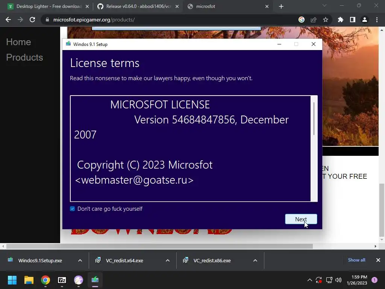Open Chrome profile avatar

(364, 20)
